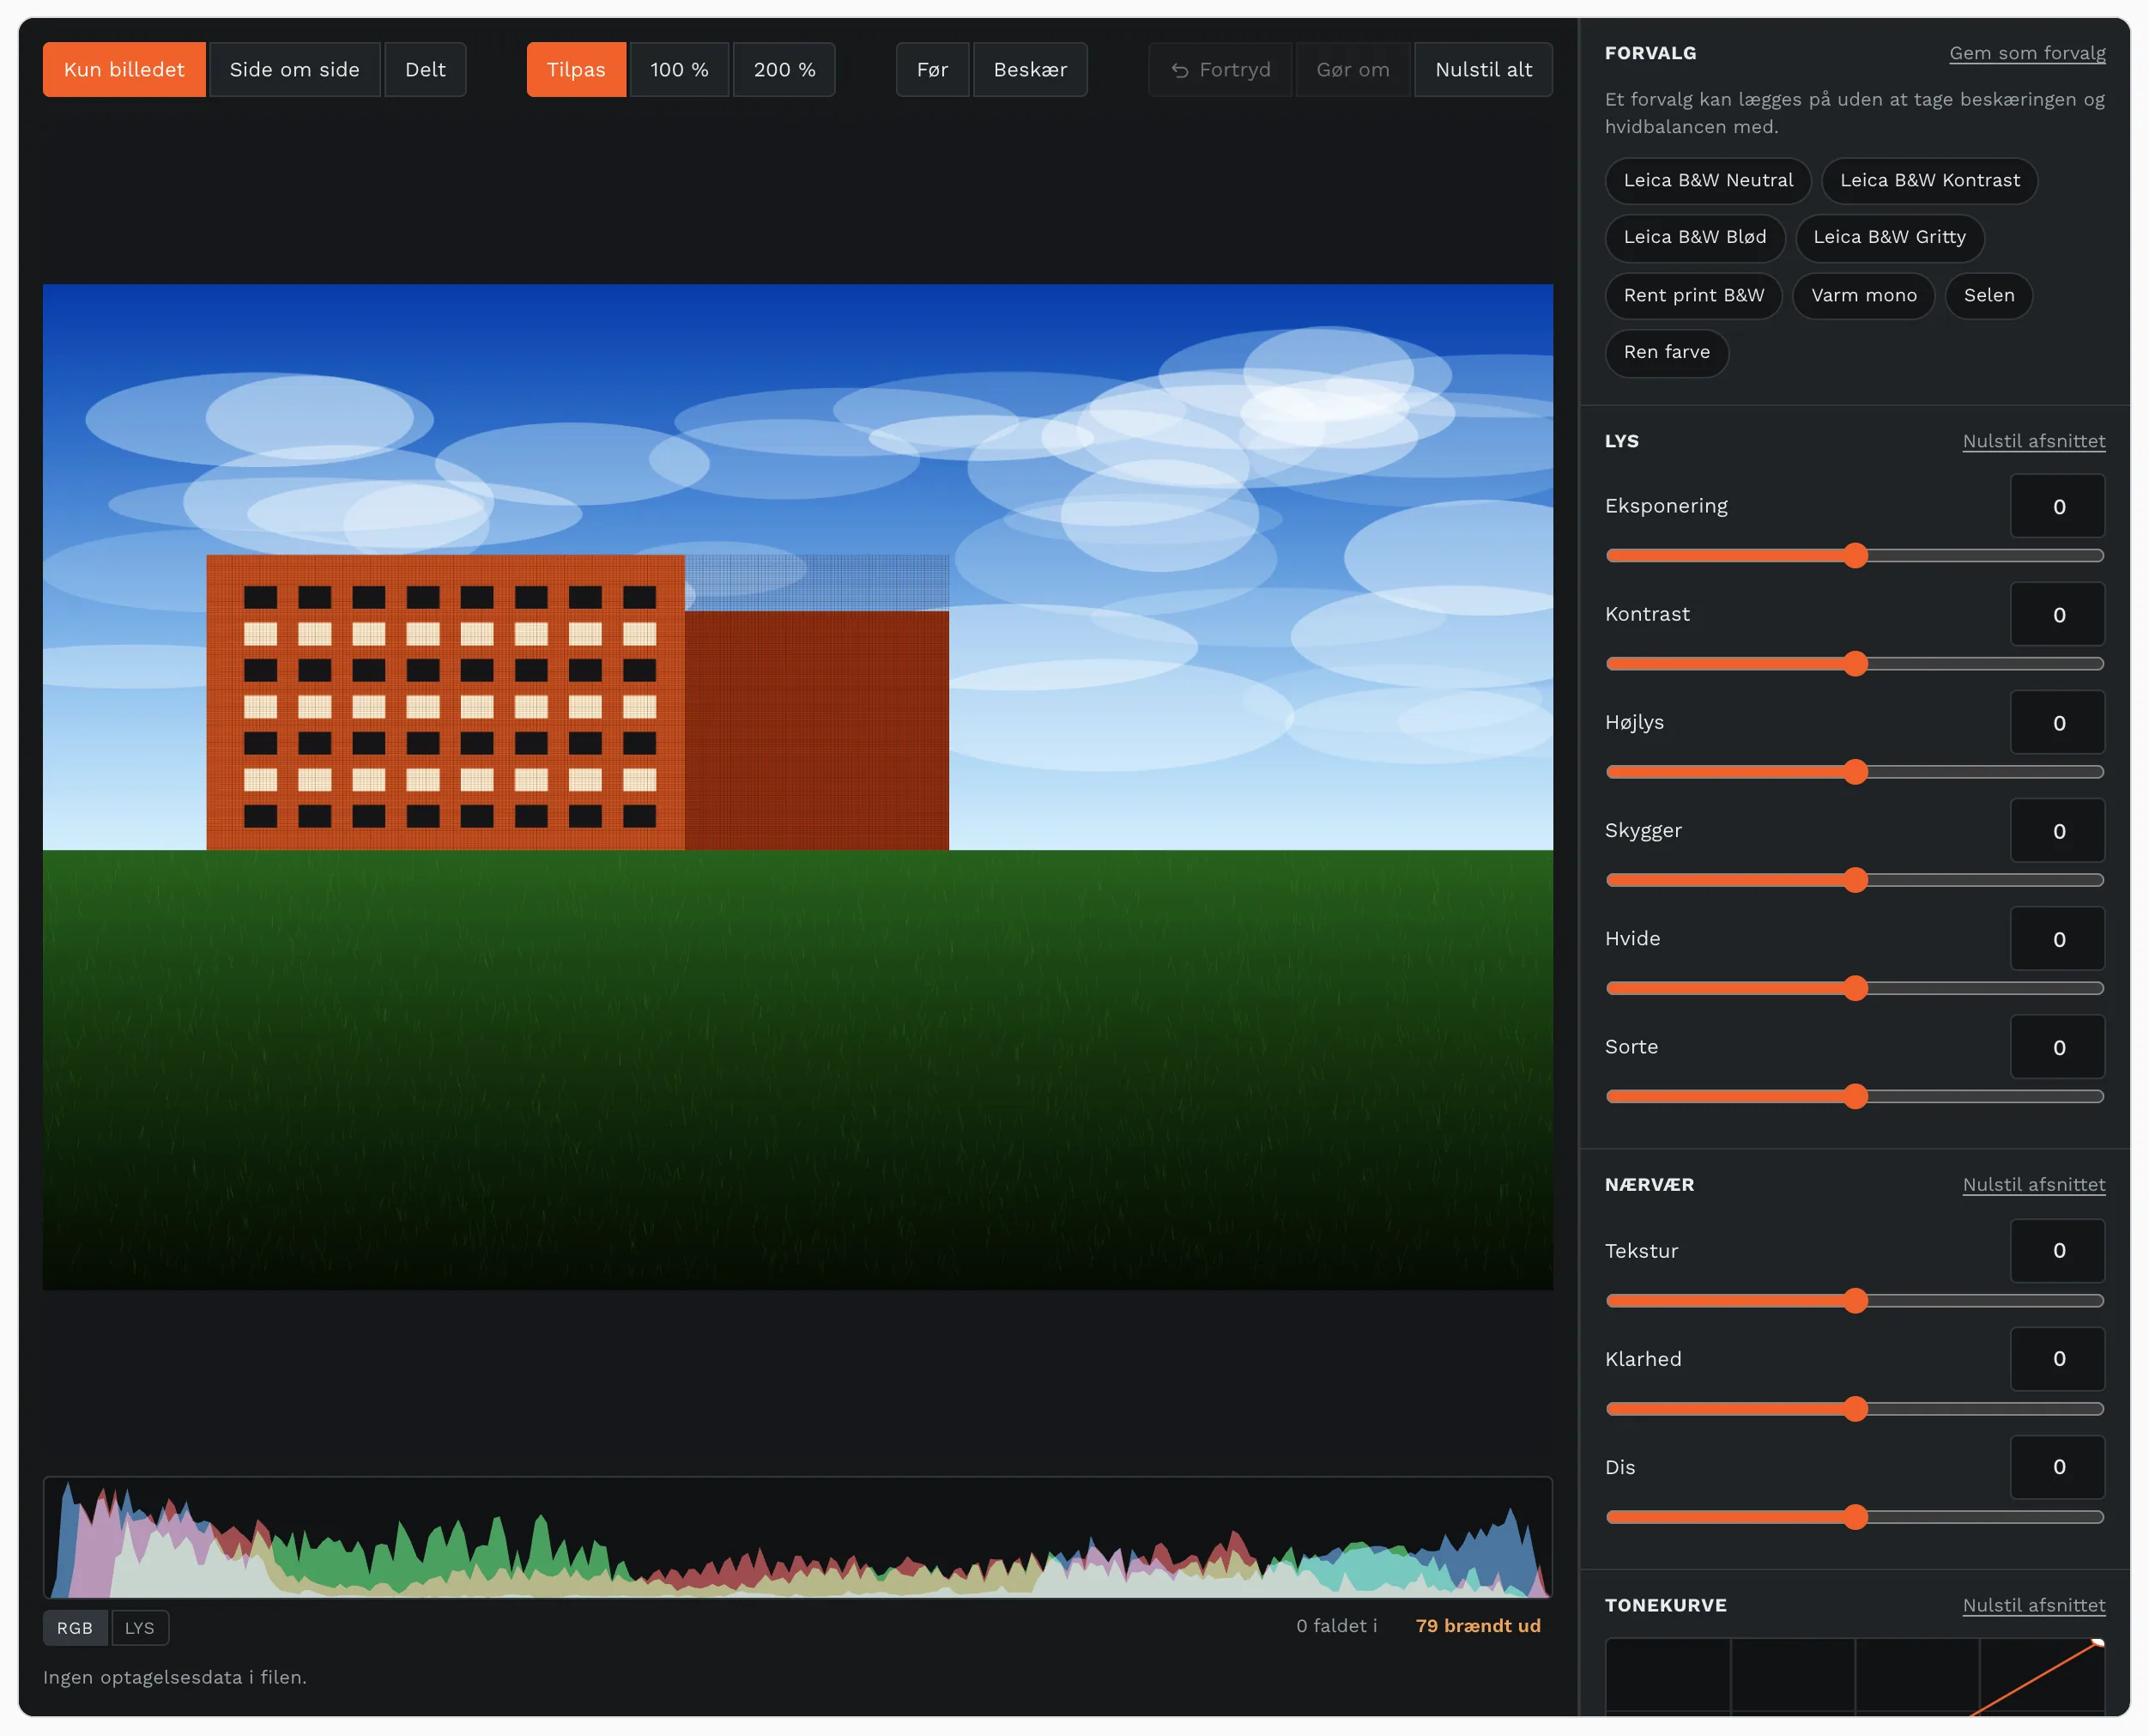Click Nulstil alt button
Screen dimensions: 2149x1736
[1483, 69]
